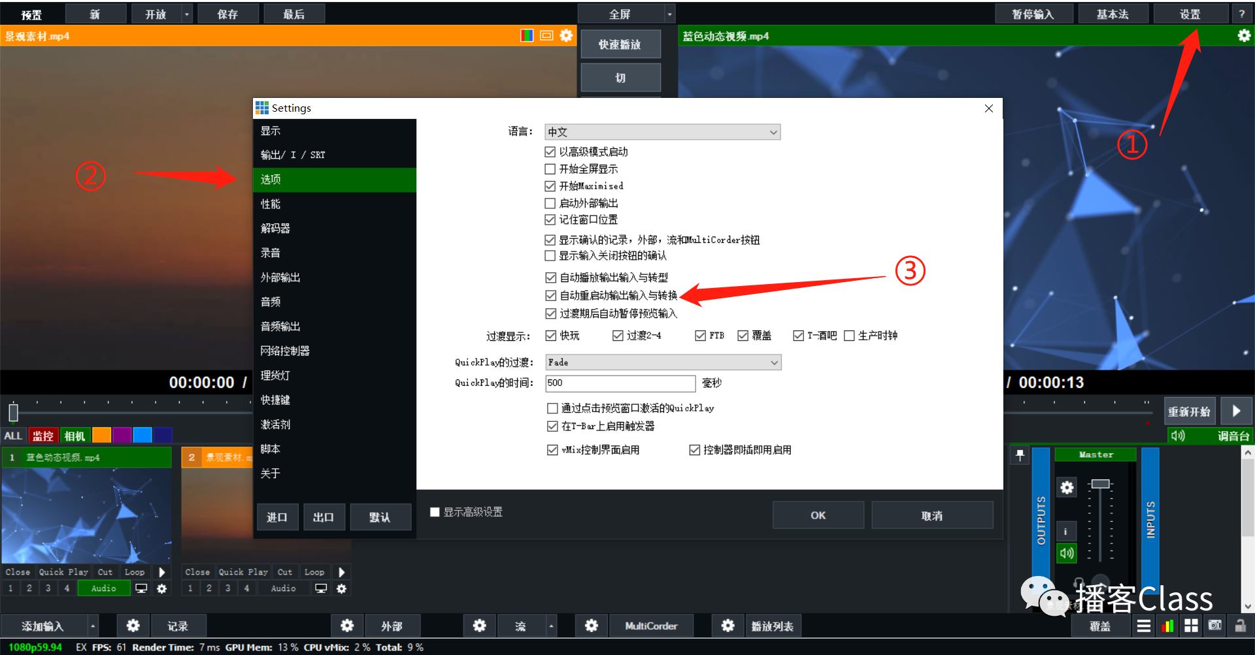
Task: Open the gear settings on input 1 thumbnail
Action: tap(161, 588)
